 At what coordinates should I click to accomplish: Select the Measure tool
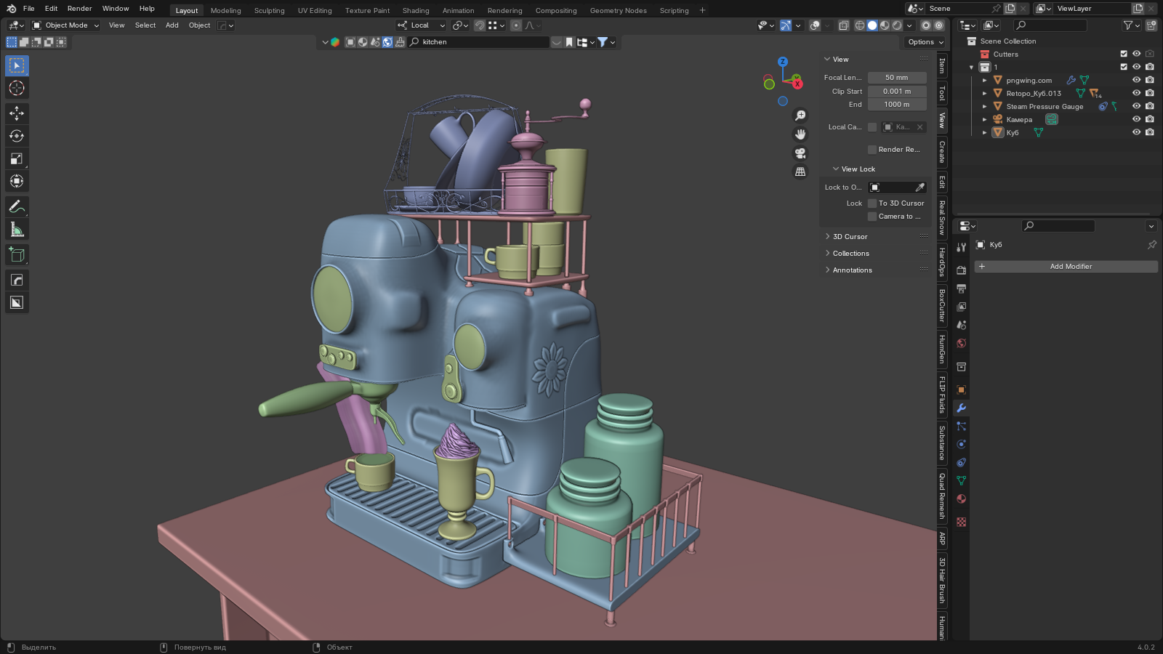17,230
